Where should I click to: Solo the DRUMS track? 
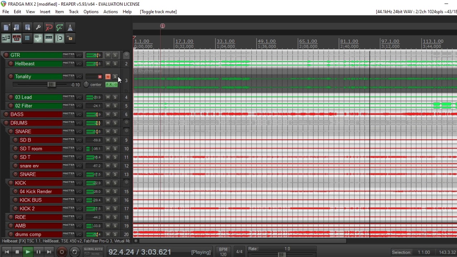click(x=115, y=123)
